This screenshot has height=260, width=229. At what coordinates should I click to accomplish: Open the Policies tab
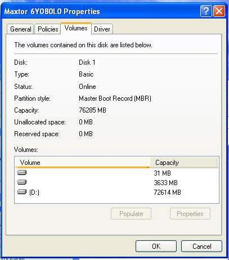click(x=48, y=29)
